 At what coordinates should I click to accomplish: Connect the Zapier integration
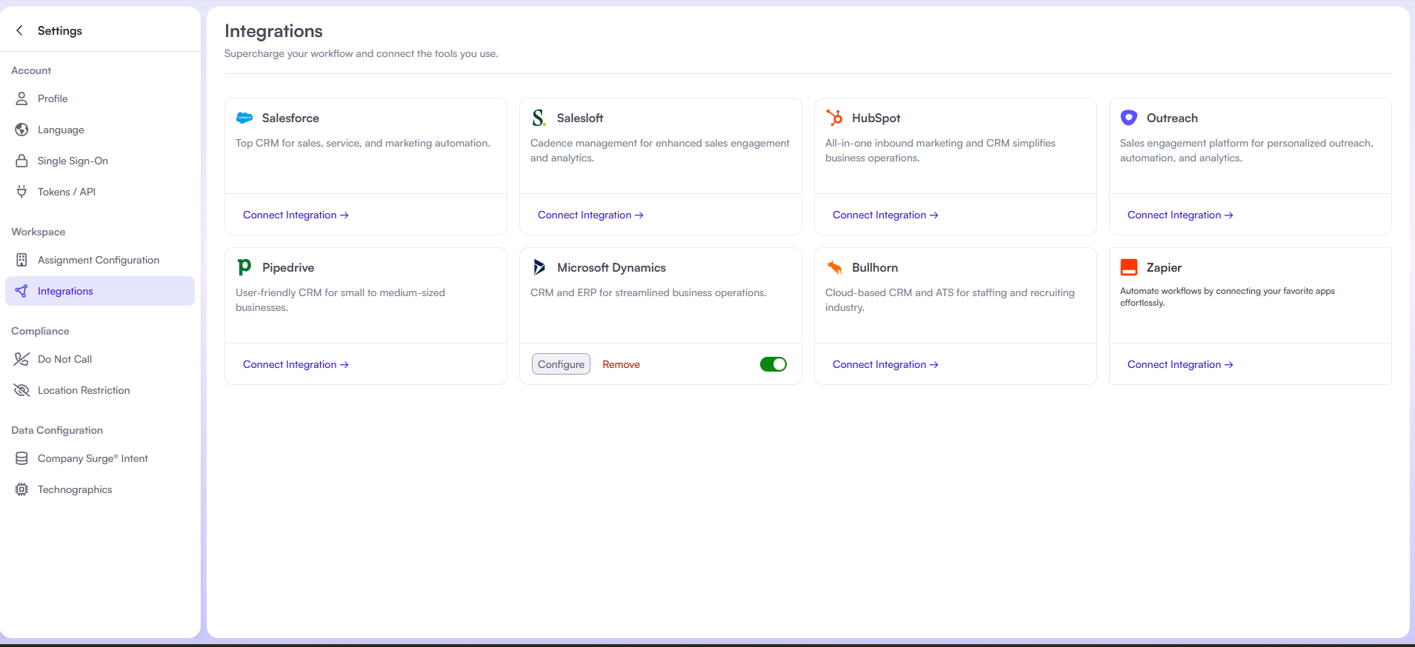tap(1179, 364)
